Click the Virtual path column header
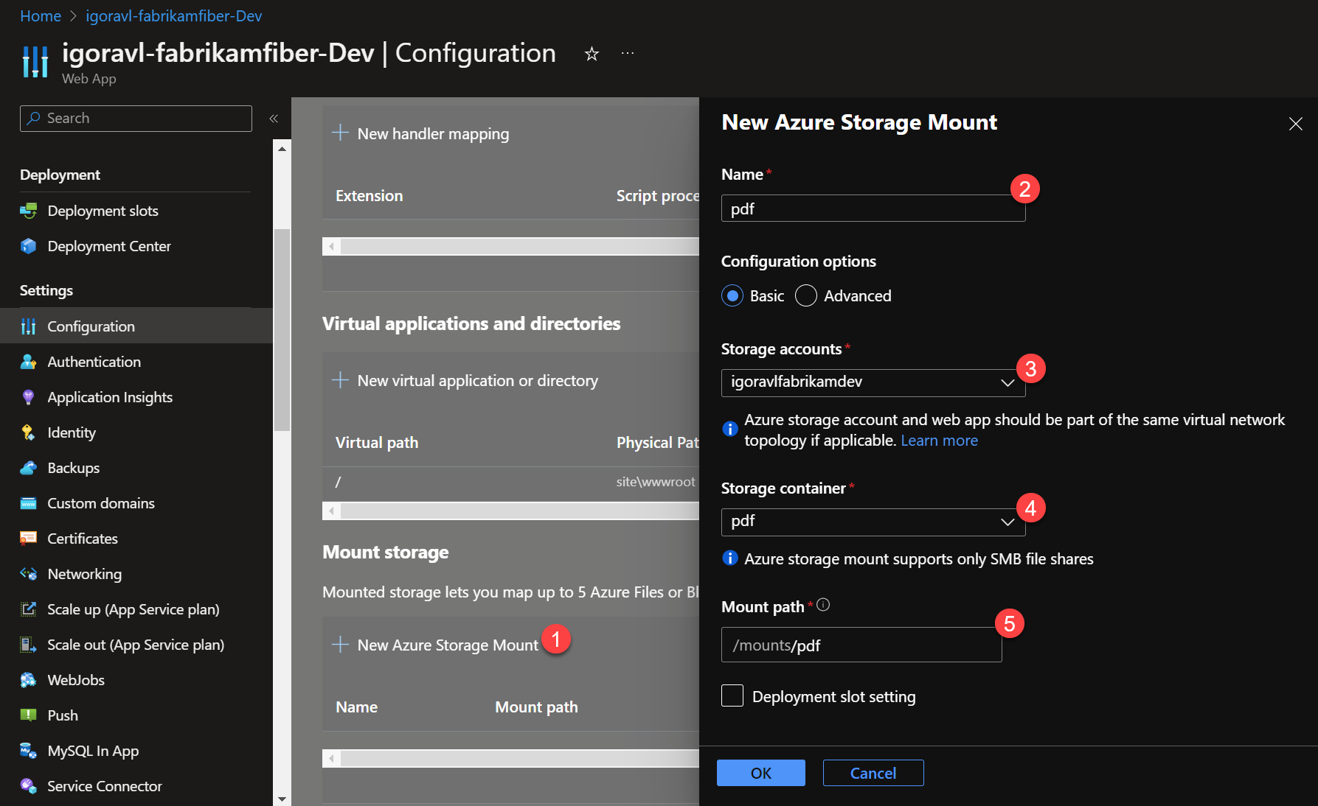The image size is (1318, 806). (x=377, y=443)
